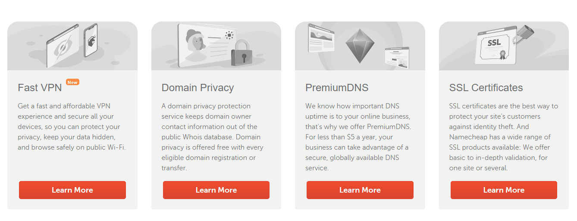Screen dimensions: 577x221
Task: Click the PremiumDNS description text
Action: tap(358, 137)
